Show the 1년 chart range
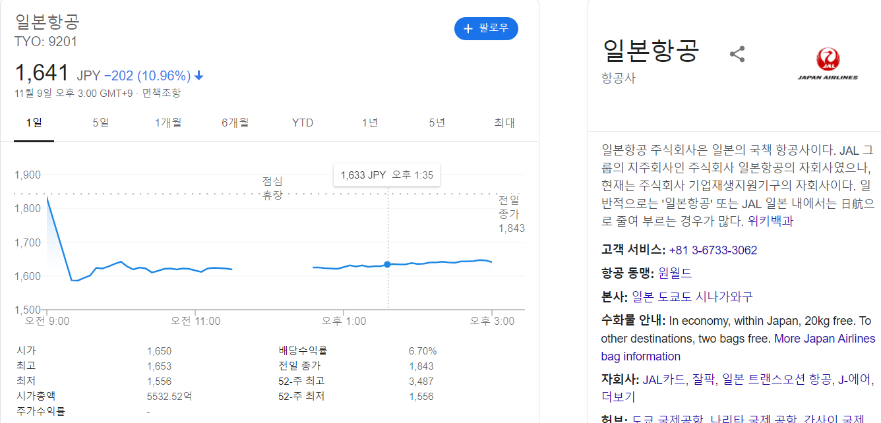 coord(370,123)
